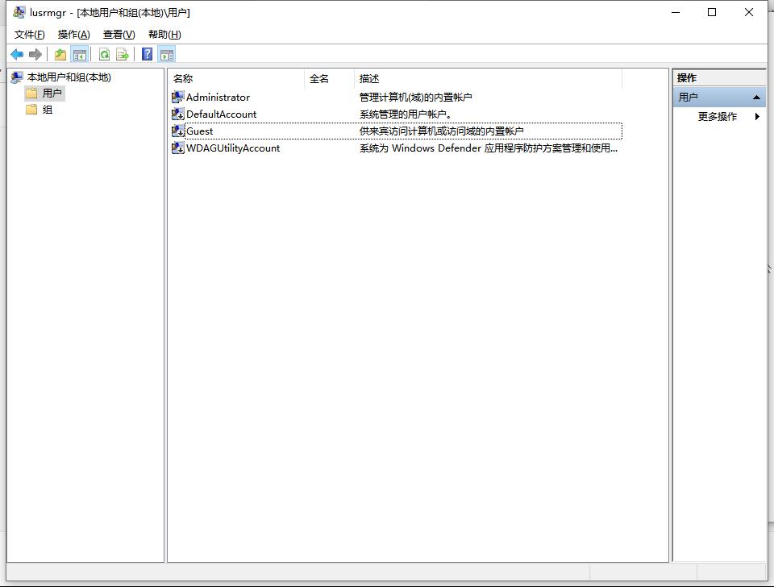Click the 本地用户和组 root node icon
Screen dimensions: 774x587
pyautogui.click(x=17, y=77)
